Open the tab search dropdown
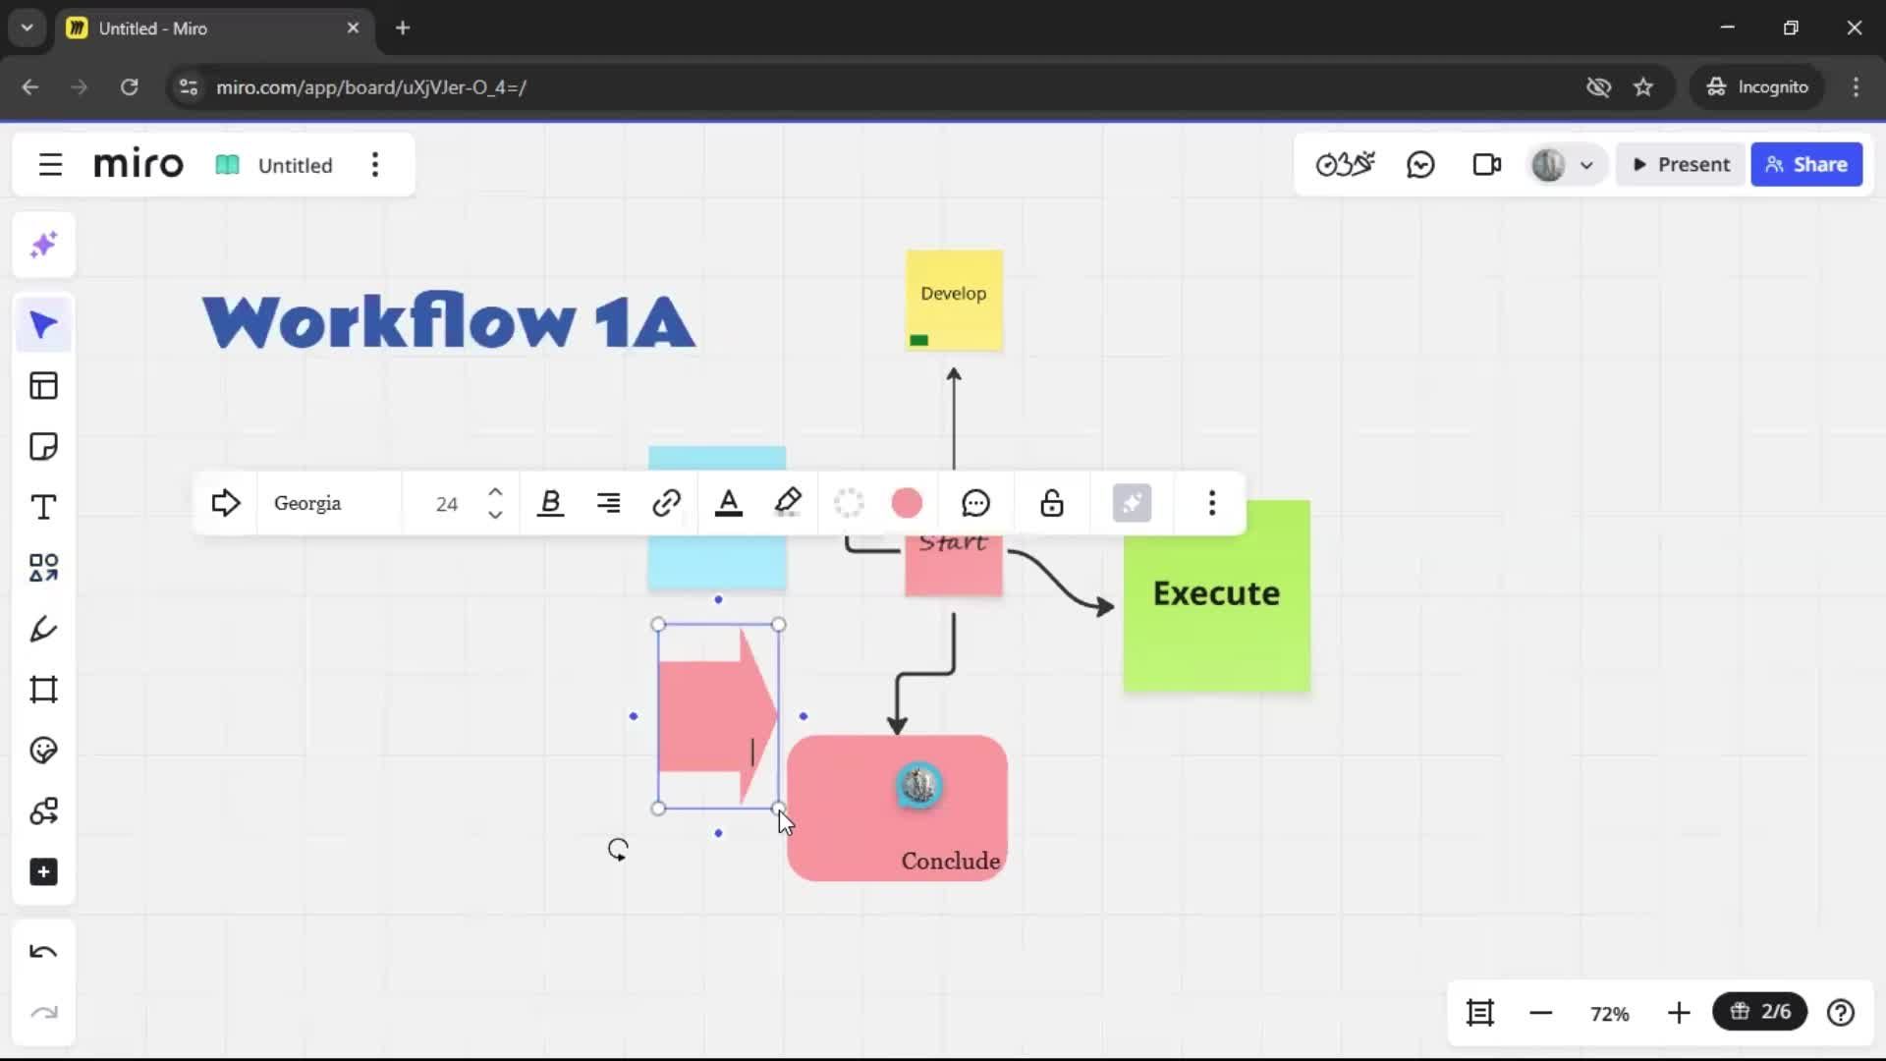1886x1061 pixels. click(x=27, y=28)
